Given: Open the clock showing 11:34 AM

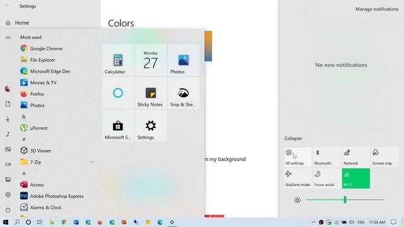Looking at the screenshot, I should pos(377,222).
